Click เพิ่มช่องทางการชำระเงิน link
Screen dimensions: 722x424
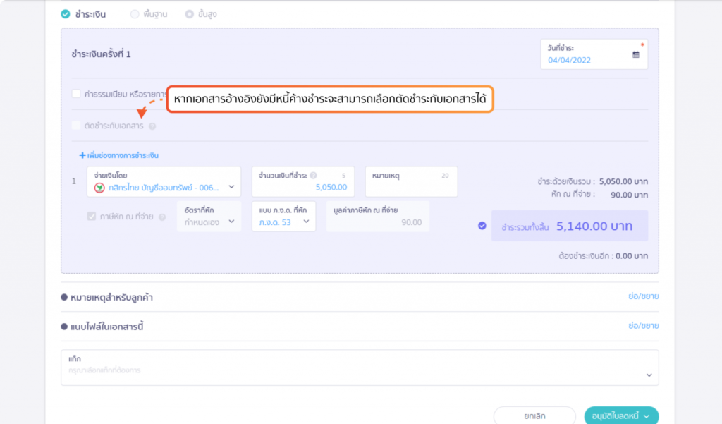(x=118, y=155)
